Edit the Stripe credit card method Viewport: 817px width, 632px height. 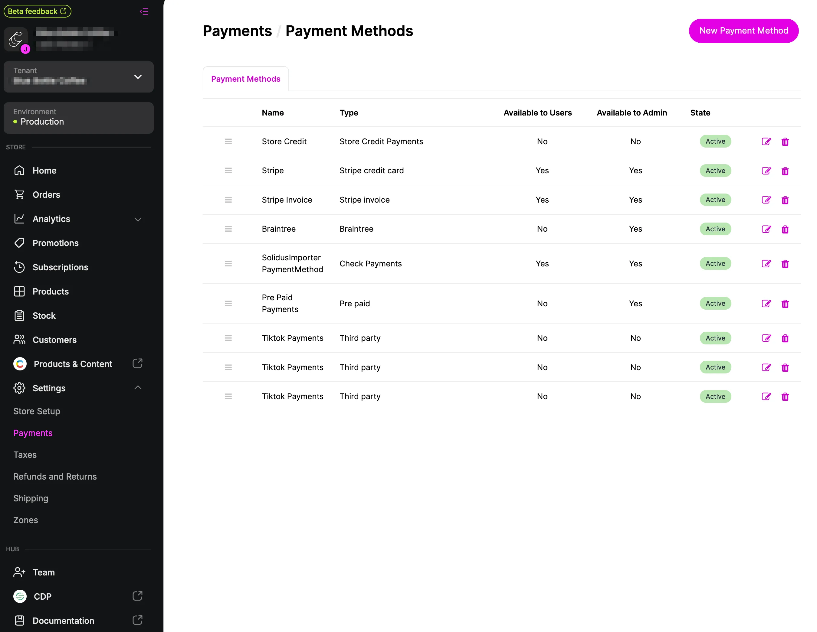[766, 171]
